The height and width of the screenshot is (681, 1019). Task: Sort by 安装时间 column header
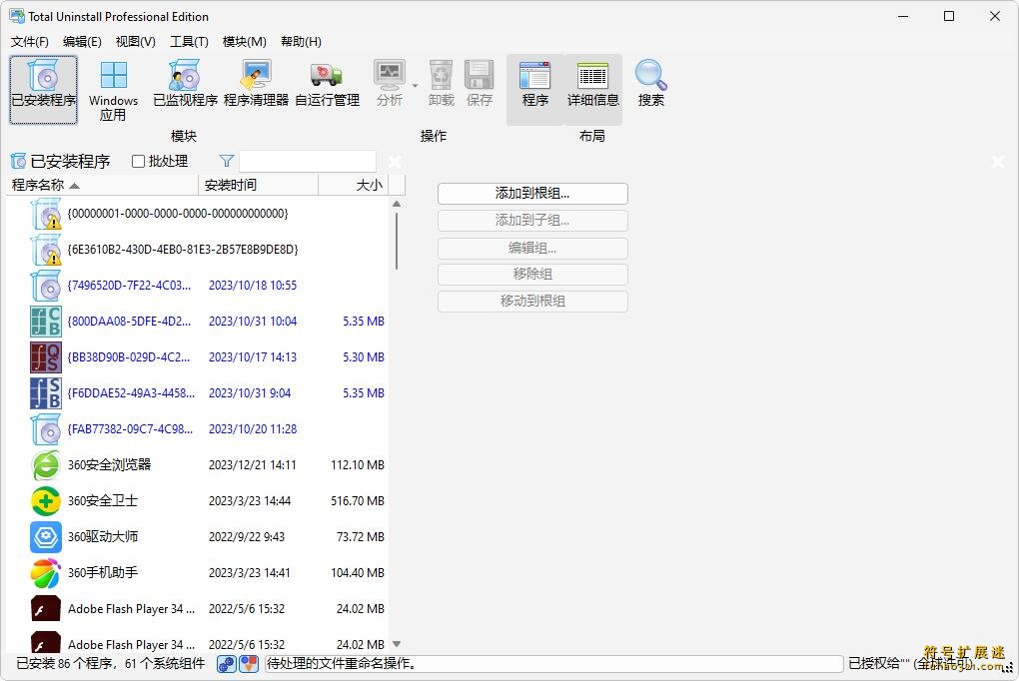coord(258,185)
